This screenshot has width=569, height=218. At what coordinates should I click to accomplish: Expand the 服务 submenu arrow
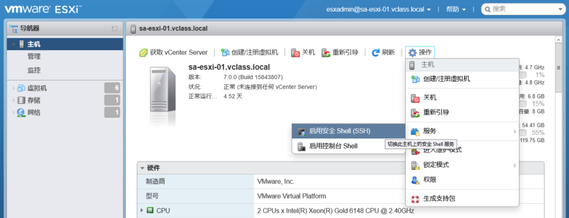point(515,131)
